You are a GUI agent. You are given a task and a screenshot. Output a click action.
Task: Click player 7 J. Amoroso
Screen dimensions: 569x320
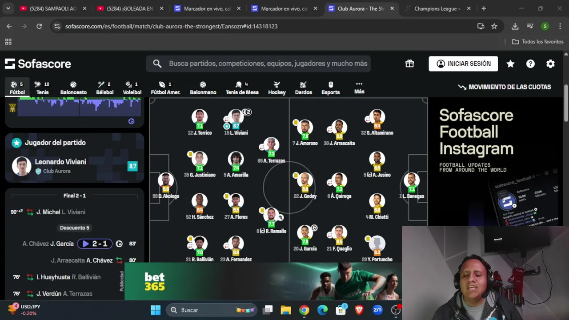[305, 133]
